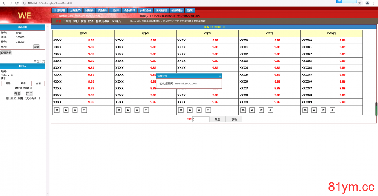Click the 金额 amount input field
378x196 pixels.
pos(200,119)
